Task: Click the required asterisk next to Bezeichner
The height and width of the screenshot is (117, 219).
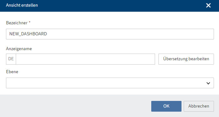Action: click(30, 22)
